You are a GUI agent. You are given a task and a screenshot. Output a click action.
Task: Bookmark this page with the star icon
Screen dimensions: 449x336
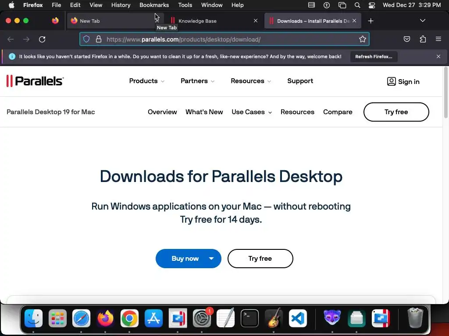pyautogui.click(x=363, y=39)
